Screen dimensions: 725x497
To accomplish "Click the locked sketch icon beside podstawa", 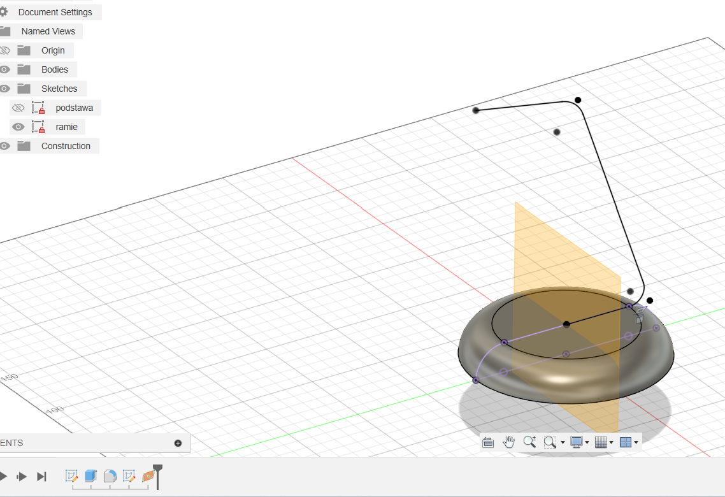I will 38,108.
